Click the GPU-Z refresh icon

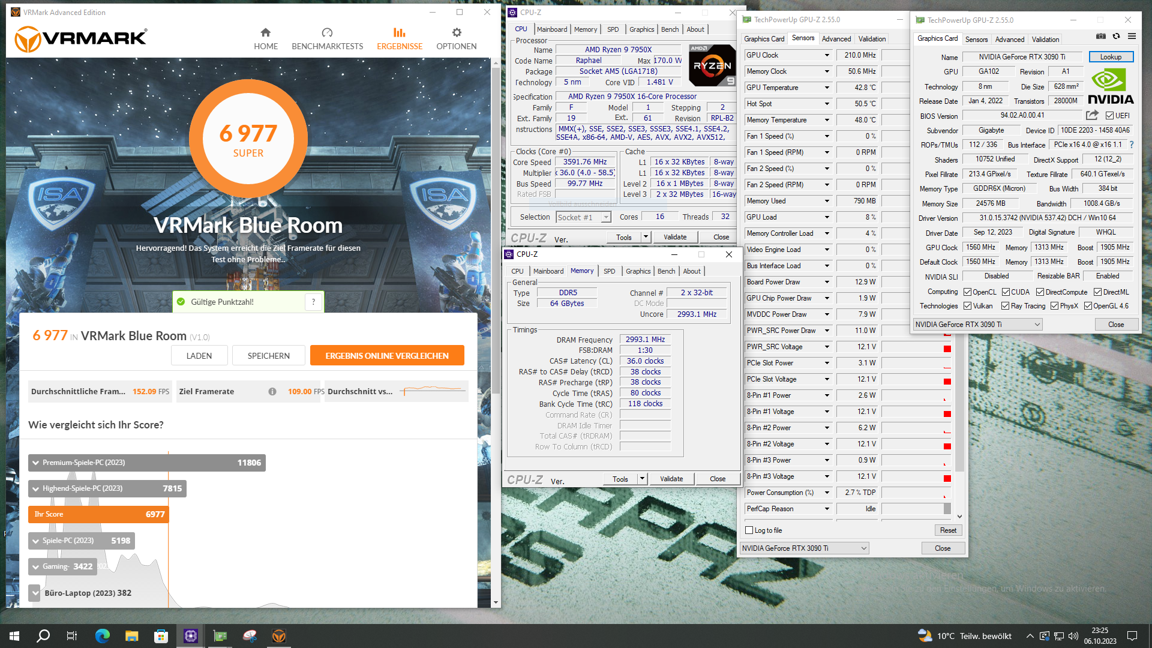pos(1117,36)
